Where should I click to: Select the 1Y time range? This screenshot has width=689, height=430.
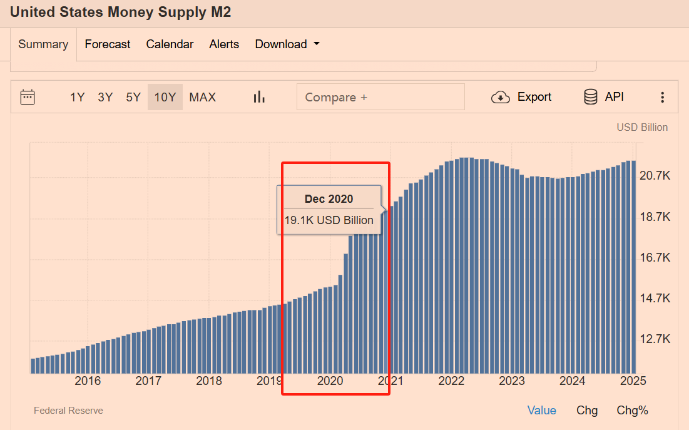[x=77, y=97]
